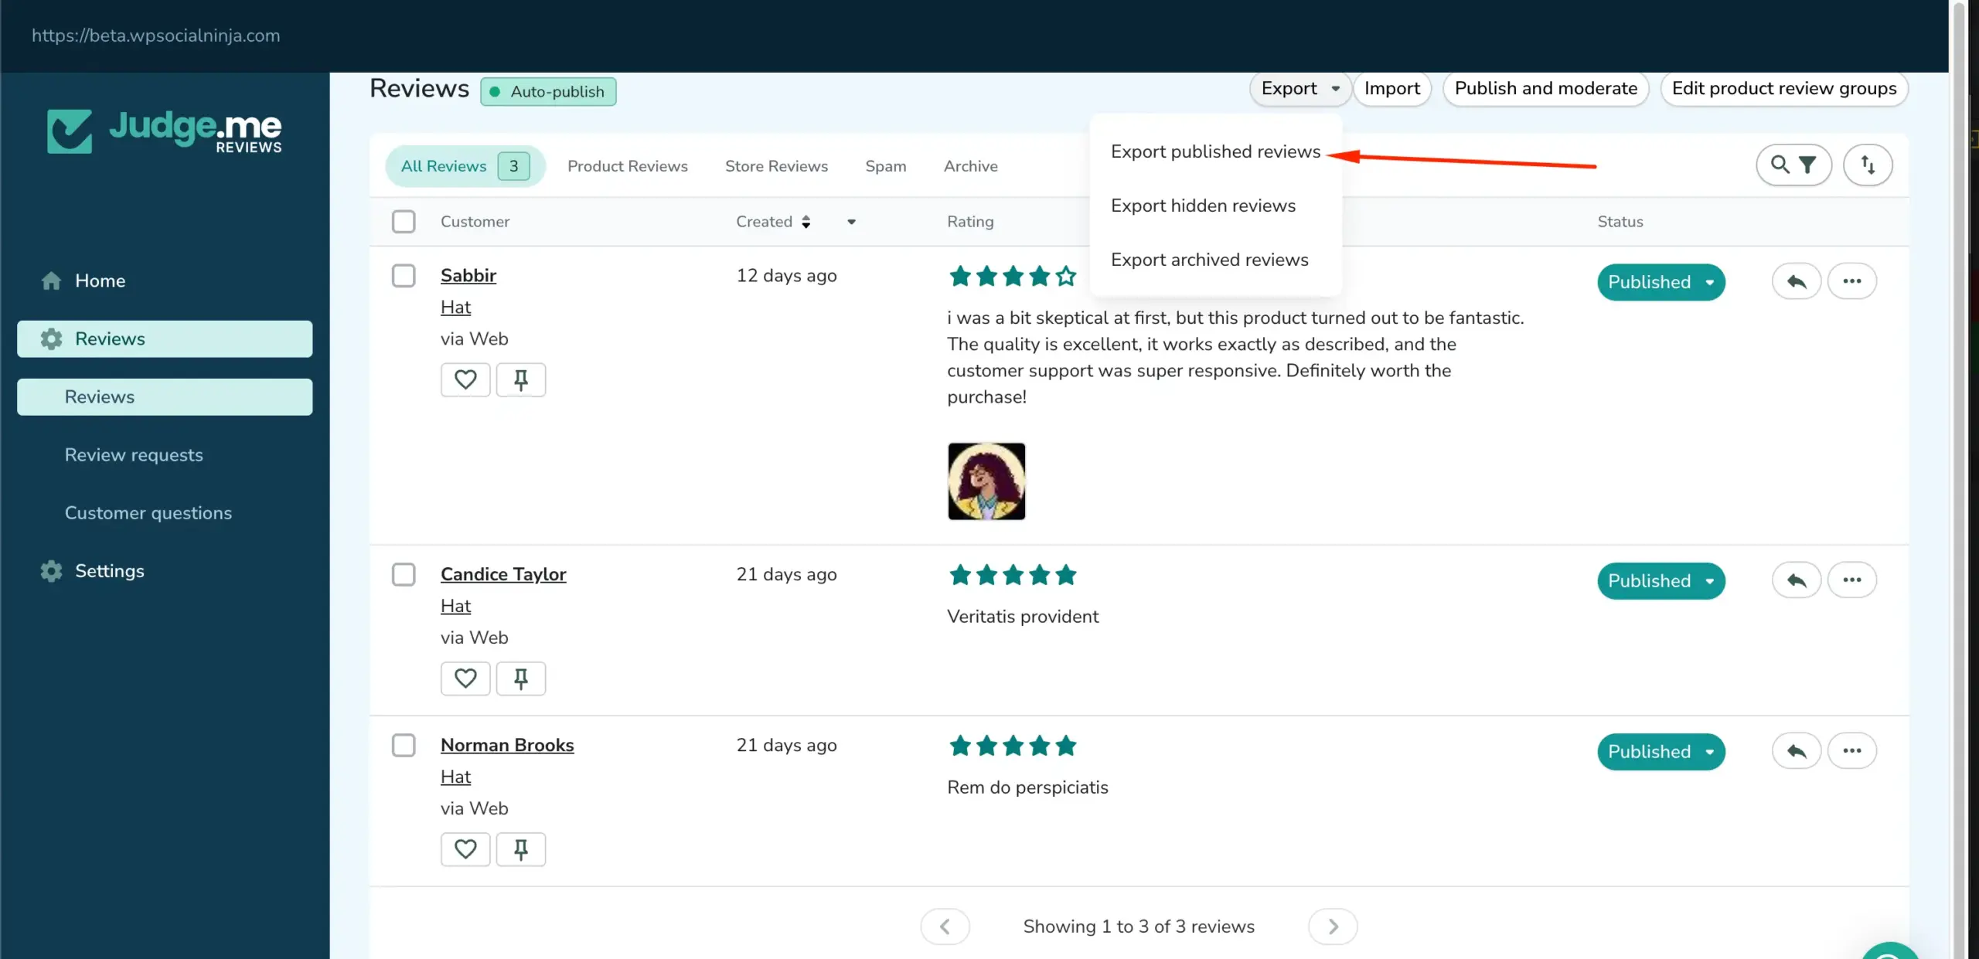Viewport: 1979px width, 959px height.
Task: Click the Publish and moderate button
Action: [1545, 89]
